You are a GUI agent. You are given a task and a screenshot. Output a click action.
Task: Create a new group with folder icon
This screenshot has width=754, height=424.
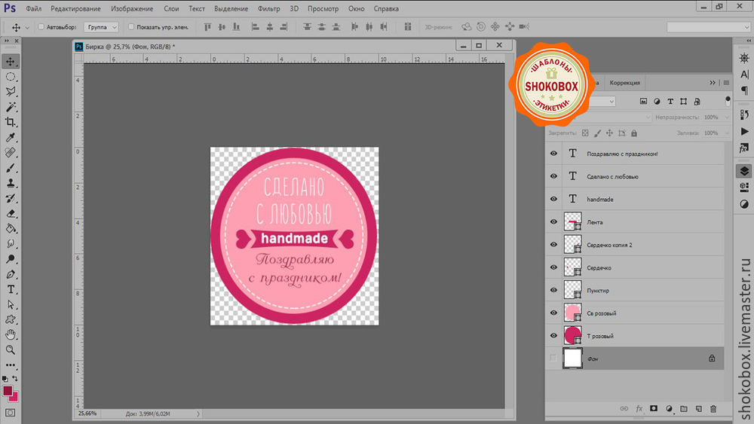point(683,408)
